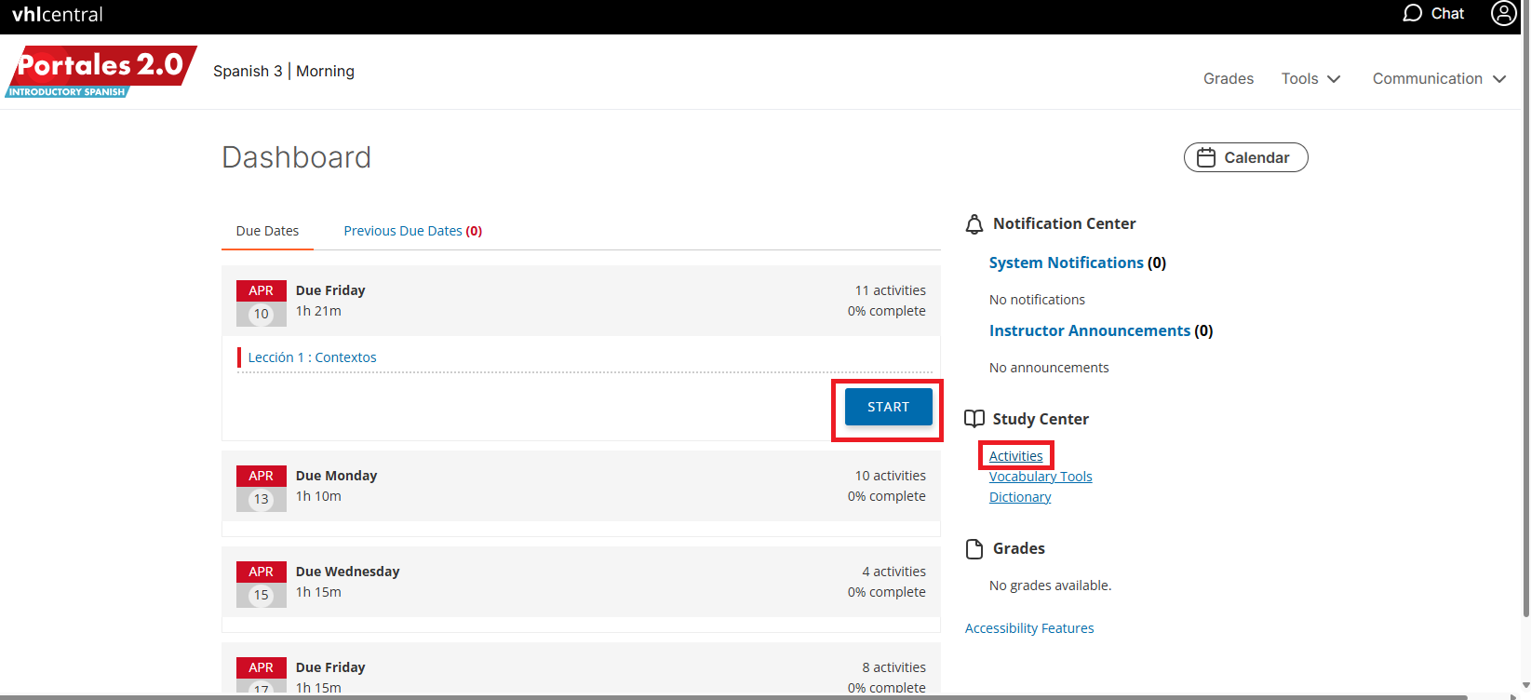Click the calendar icon on the Calendar button

pos(1206,157)
